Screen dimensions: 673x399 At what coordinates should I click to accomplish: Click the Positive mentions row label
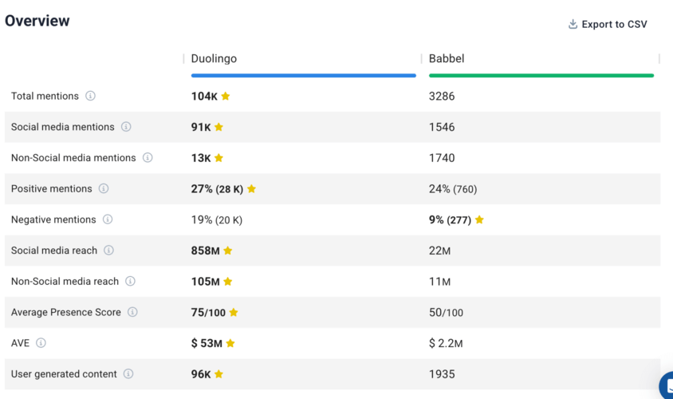click(52, 188)
